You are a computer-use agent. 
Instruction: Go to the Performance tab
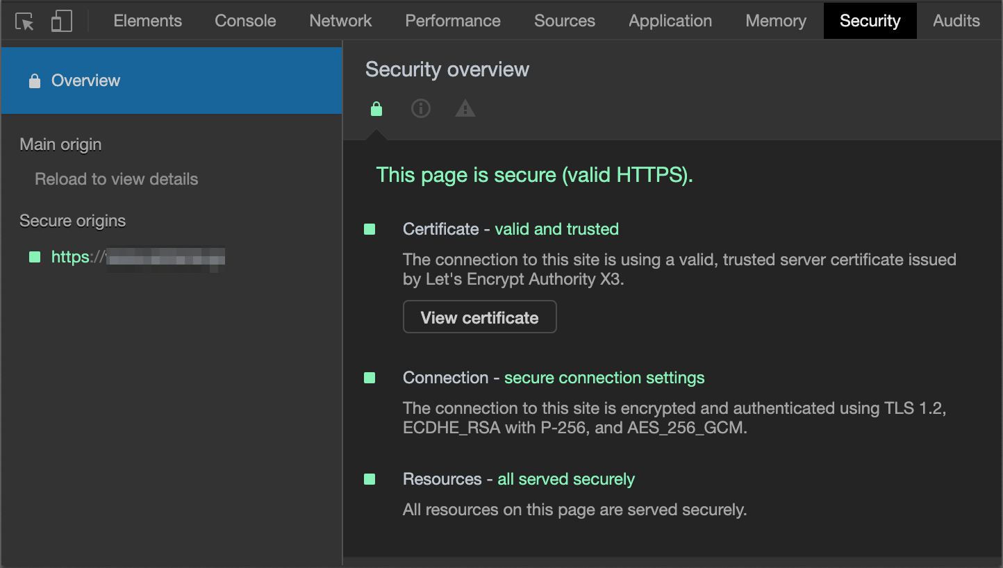point(453,21)
